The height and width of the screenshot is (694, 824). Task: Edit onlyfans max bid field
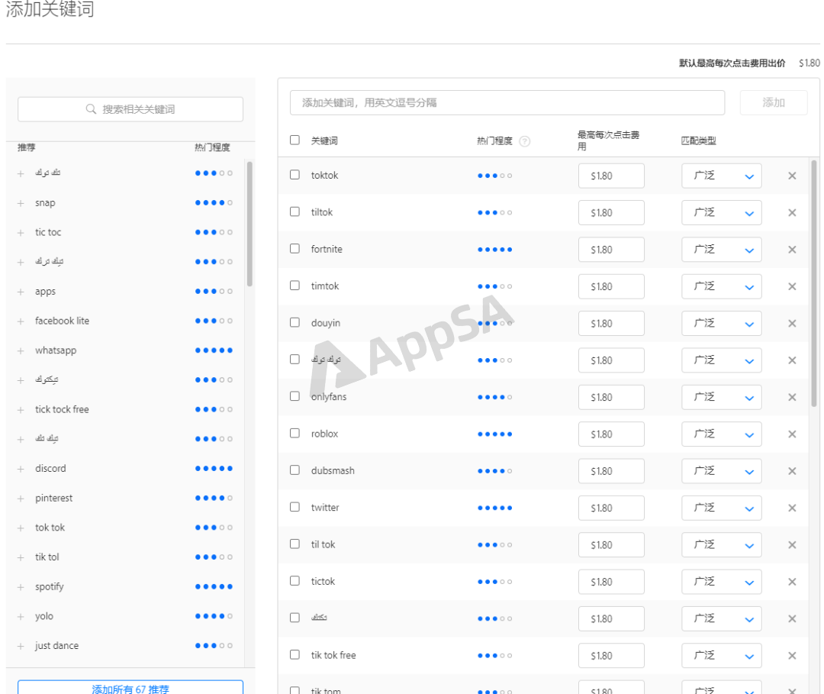(x=611, y=397)
